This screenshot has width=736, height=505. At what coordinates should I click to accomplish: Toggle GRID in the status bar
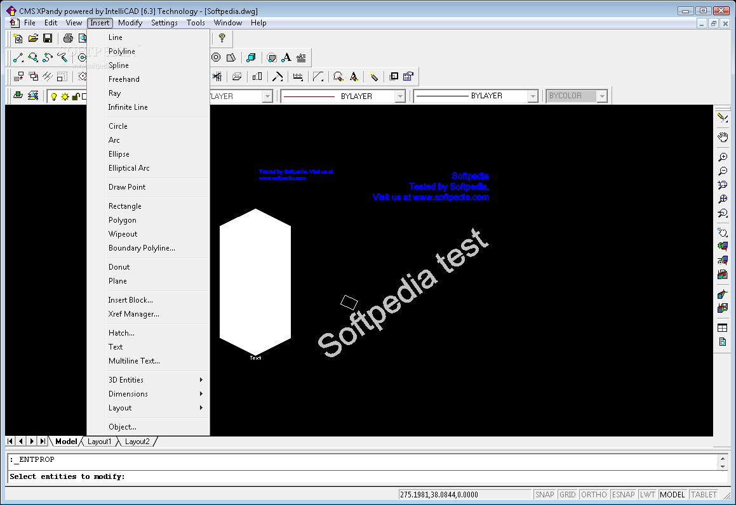pyautogui.click(x=568, y=494)
